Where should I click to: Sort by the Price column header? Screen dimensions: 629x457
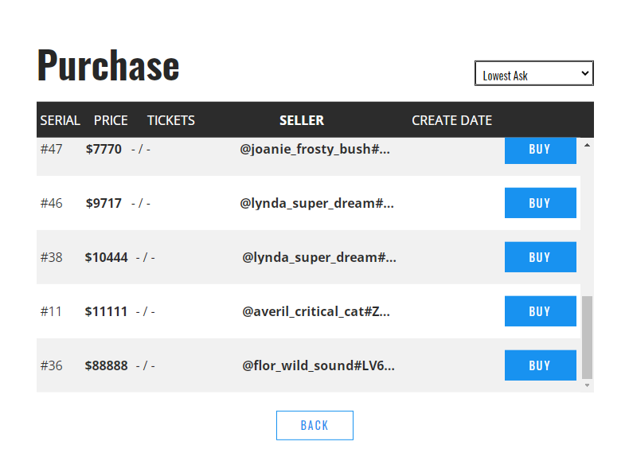[111, 120]
